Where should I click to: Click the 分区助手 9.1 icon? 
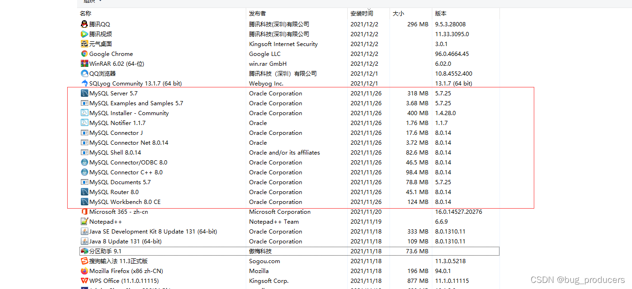coord(84,251)
